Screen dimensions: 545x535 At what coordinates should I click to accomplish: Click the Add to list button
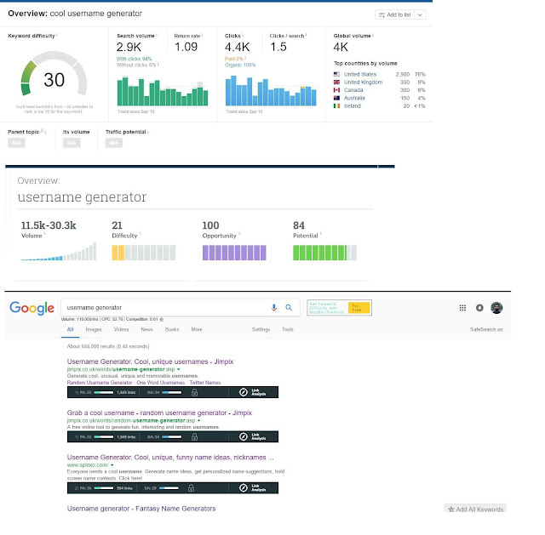[395, 15]
